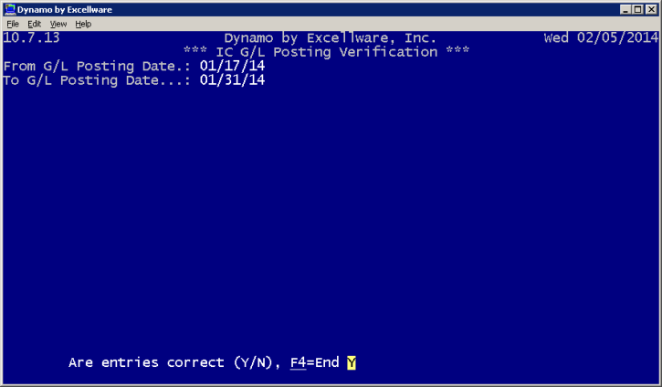
Task: Click the Dynamo by Excellware title bar text
Action: pyautogui.click(x=65, y=9)
